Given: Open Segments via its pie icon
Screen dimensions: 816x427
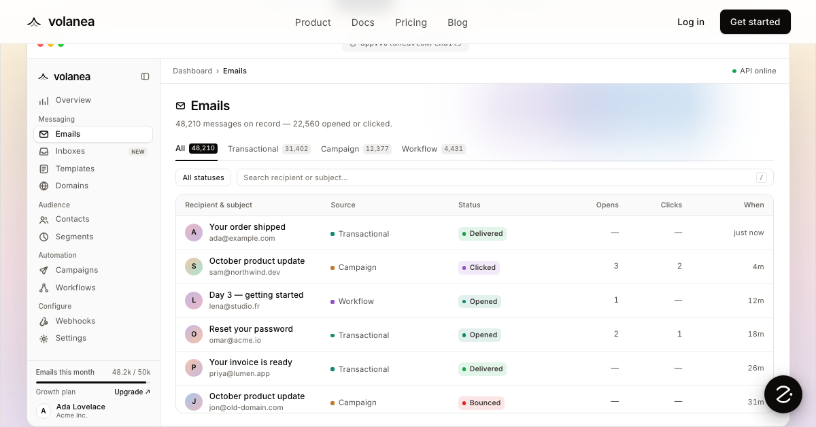Looking at the screenshot, I should tap(44, 237).
